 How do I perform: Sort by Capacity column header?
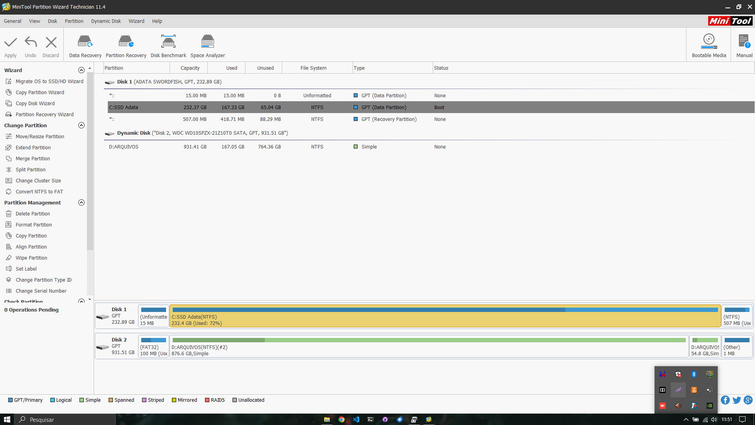pyautogui.click(x=190, y=68)
